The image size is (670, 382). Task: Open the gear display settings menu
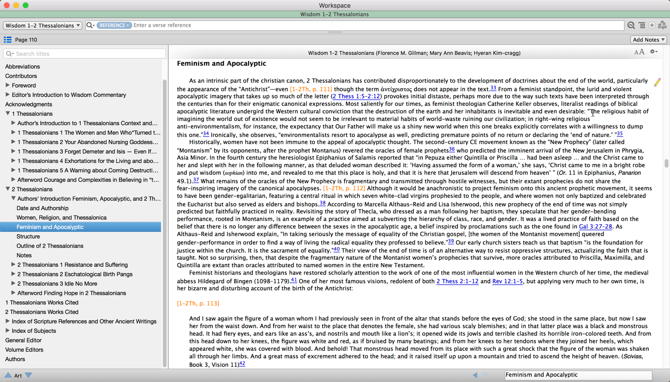653,52
